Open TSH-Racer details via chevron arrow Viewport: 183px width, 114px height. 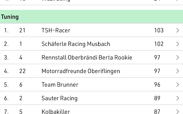click(178, 30)
